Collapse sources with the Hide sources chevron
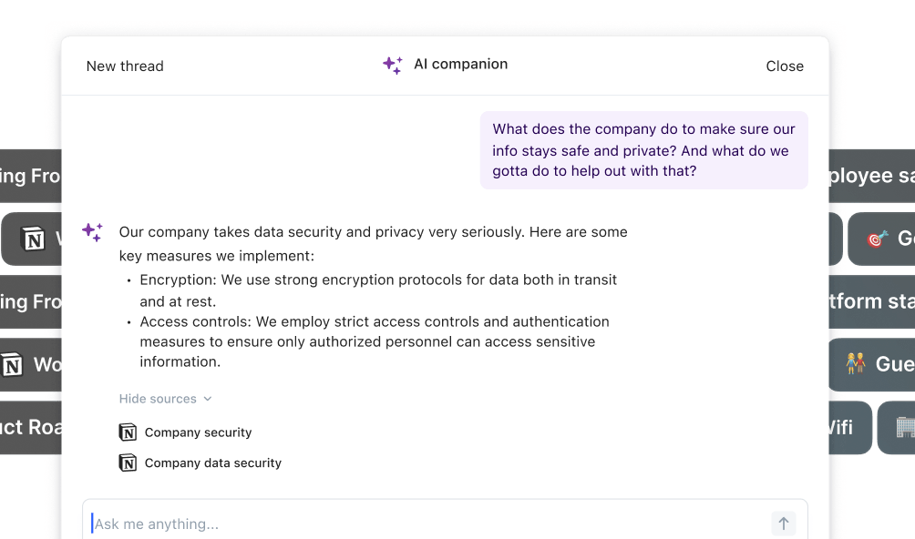Viewport: 915px width, 539px height. pos(208,399)
